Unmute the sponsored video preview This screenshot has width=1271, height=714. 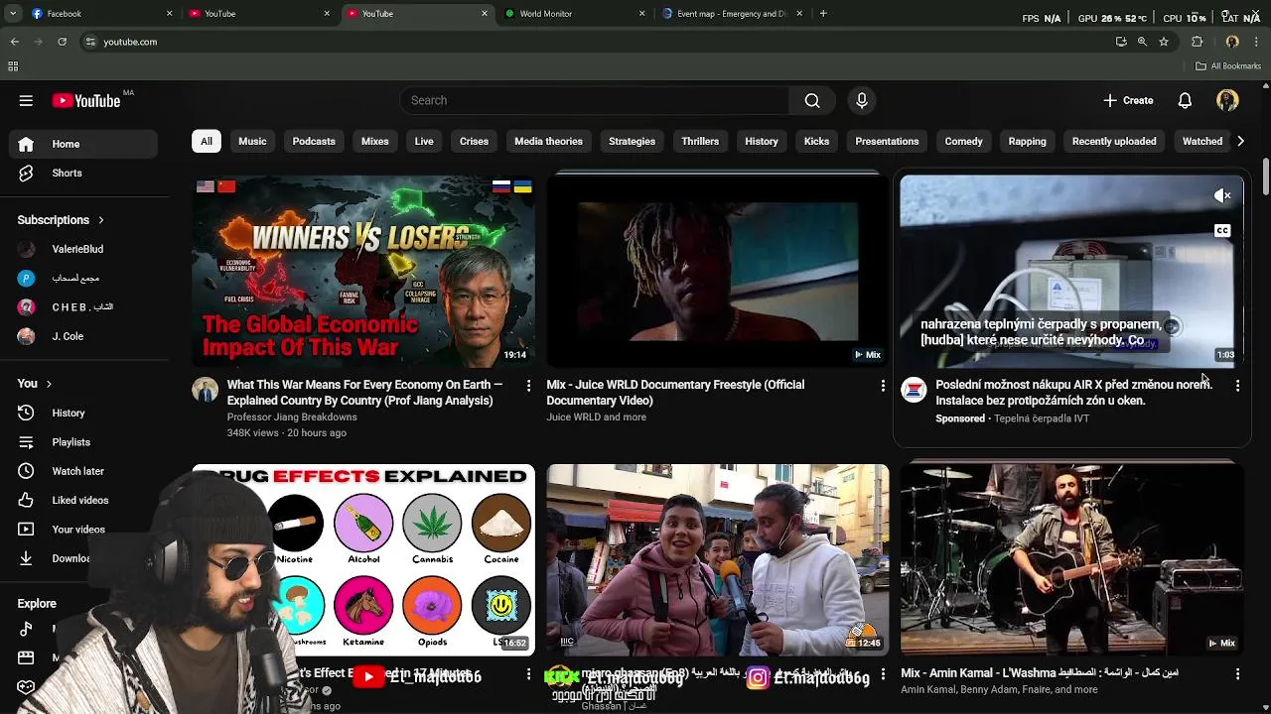(1222, 196)
